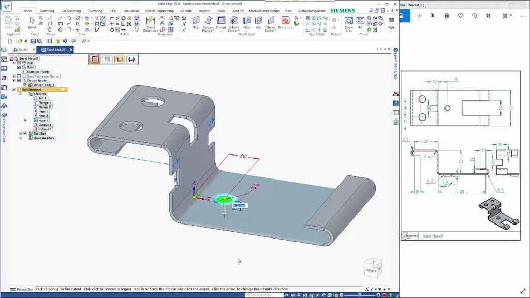This screenshot has width=530, height=298.
Task: Select Cutout 2 in the feature tree
Action: (45, 129)
